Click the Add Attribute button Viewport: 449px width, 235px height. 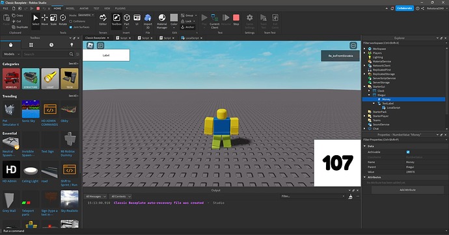[x=407, y=190]
